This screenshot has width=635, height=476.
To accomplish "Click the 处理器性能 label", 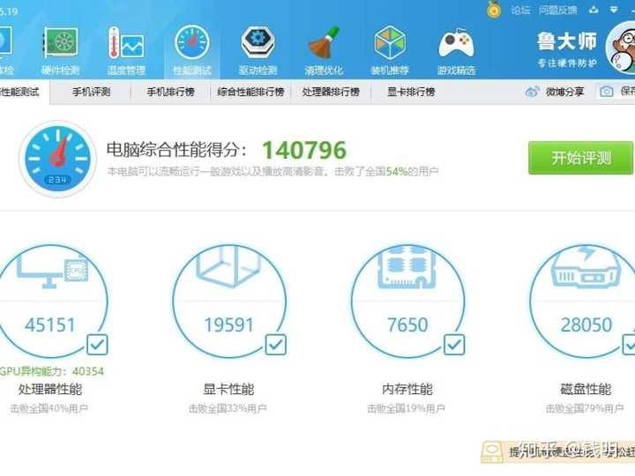I will [x=49, y=389].
